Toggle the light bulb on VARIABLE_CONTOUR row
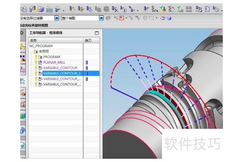This screenshot has height=162, width=243. [36, 68]
